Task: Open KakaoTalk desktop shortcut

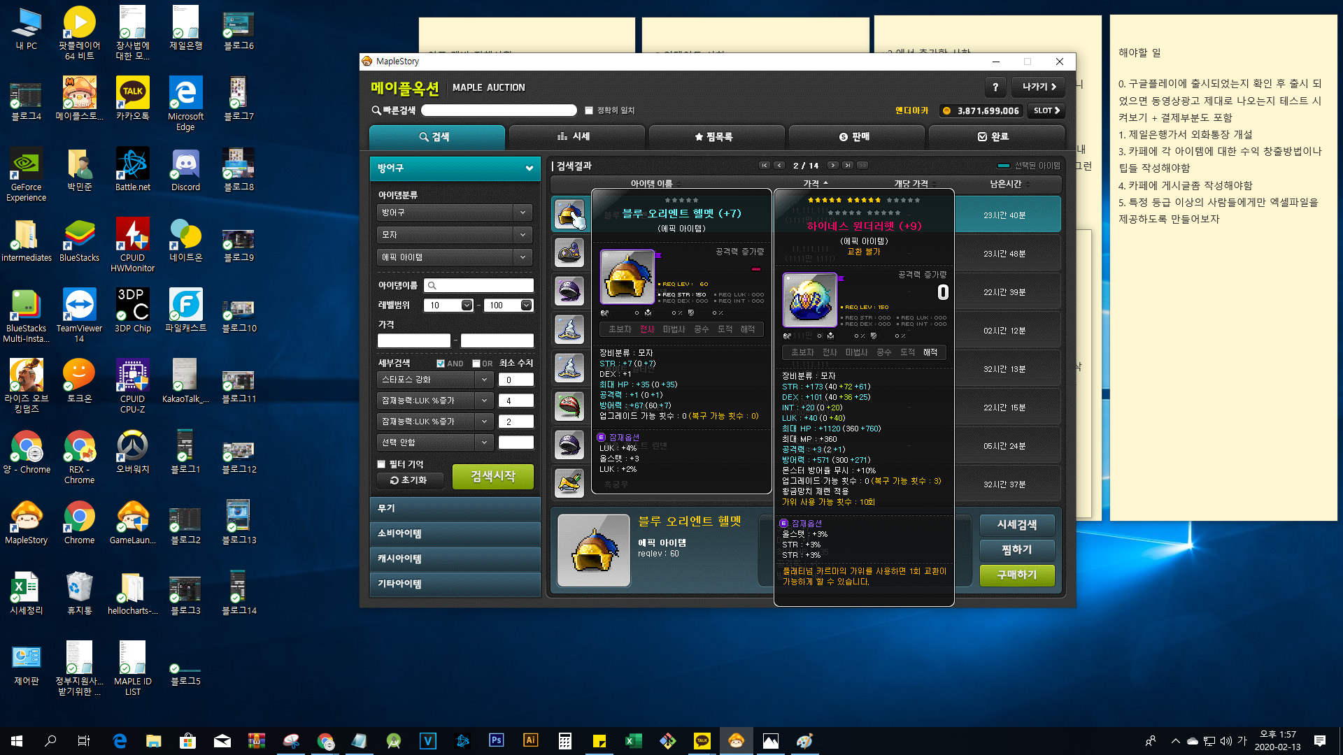Action: coord(133,99)
